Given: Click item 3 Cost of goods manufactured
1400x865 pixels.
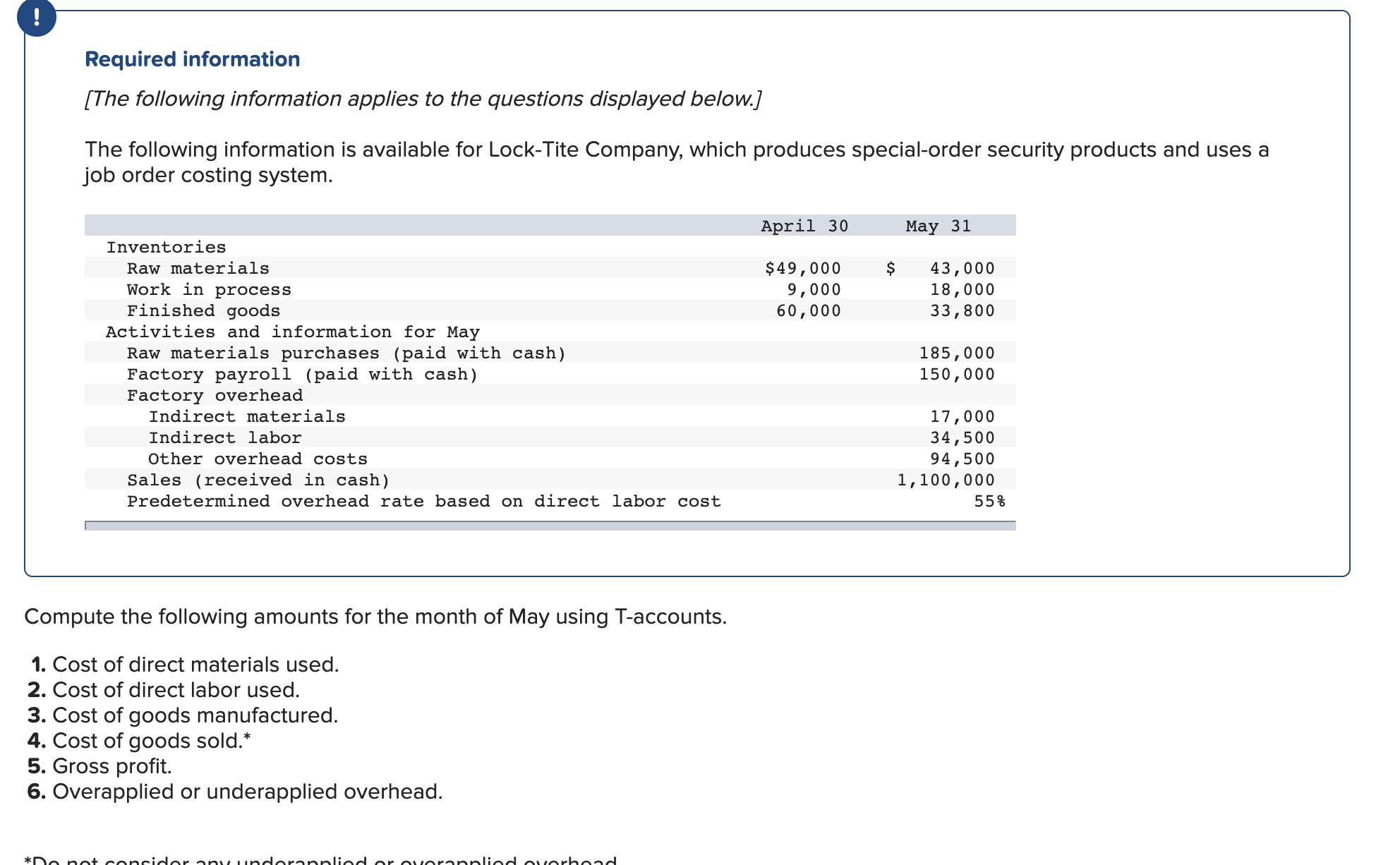Looking at the screenshot, I should click(x=183, y=715).
